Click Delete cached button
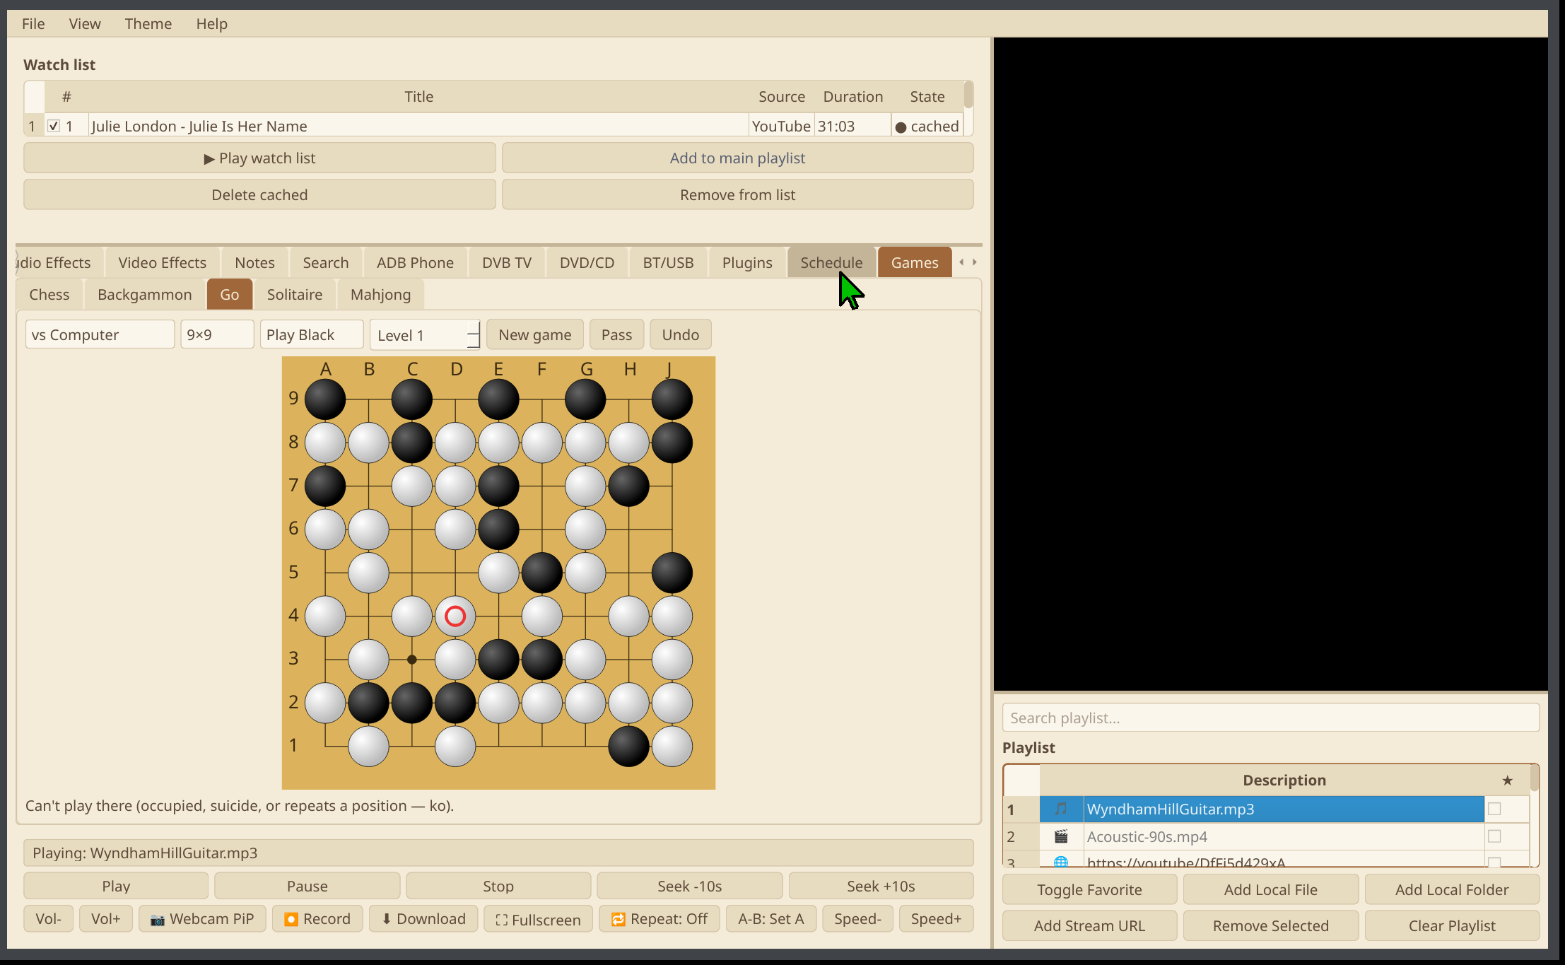The image size is (1565, 965). (259, 194)
